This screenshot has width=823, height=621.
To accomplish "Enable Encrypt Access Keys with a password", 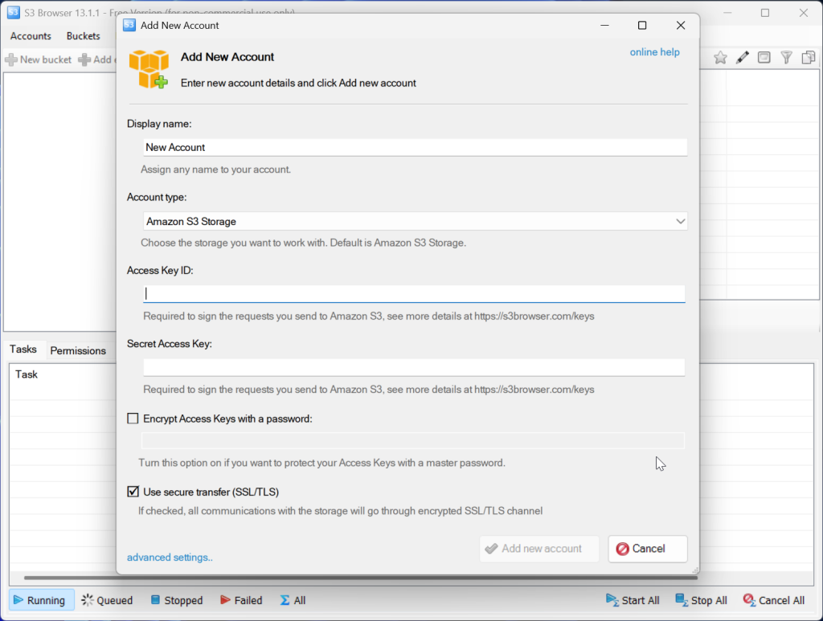I will pyautogui.click(x=133, y=419).
